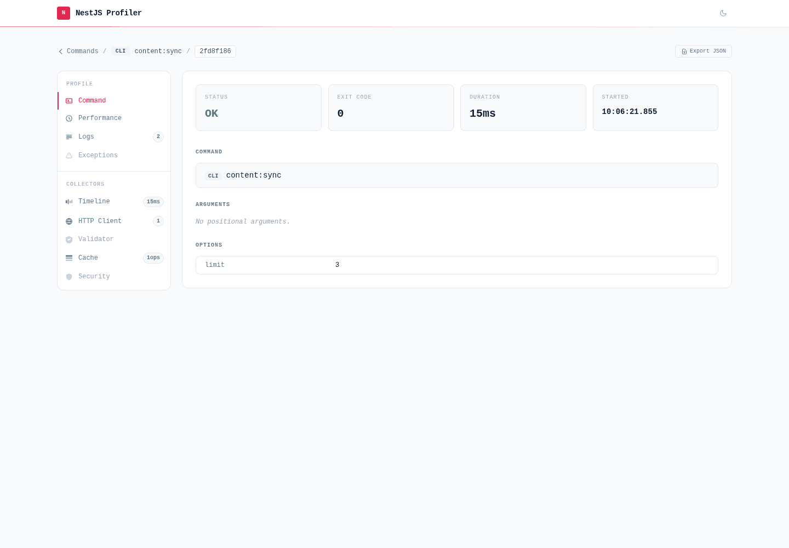The image size is (789, 548).
Task: Toggle dark mode with the moon icon
Action: (723, 13)
